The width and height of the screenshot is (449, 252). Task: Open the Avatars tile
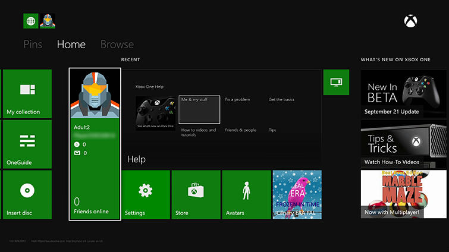[x=247, y=195]
